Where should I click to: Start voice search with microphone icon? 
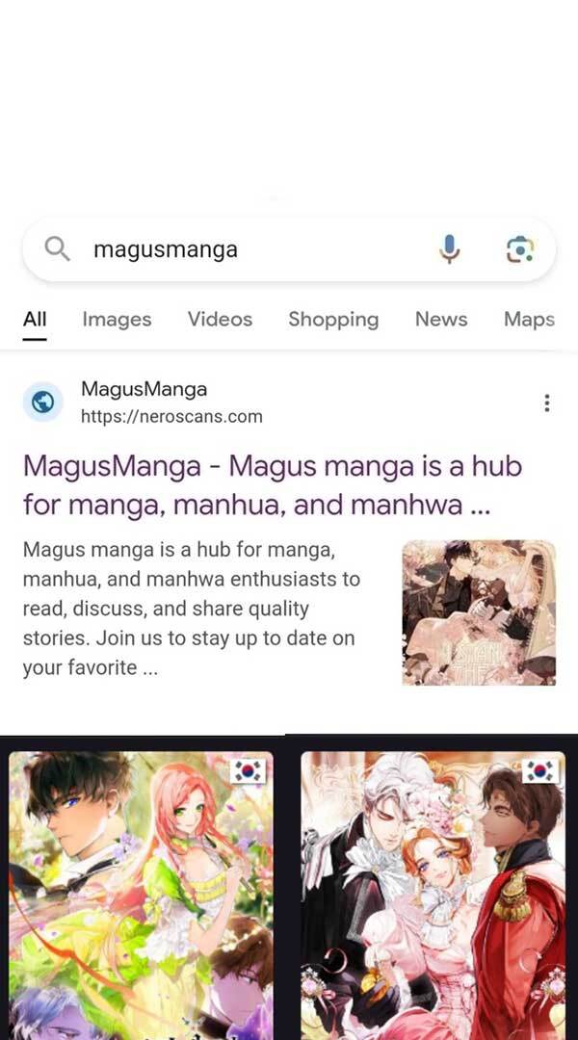[x=449, y=249]
